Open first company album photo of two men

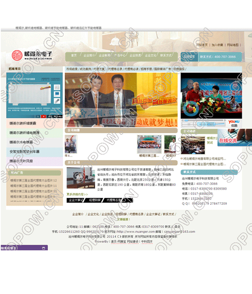point(71,144)
